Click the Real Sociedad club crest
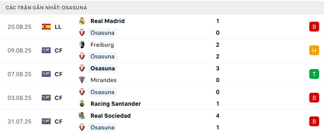 (x=82, y=116)
